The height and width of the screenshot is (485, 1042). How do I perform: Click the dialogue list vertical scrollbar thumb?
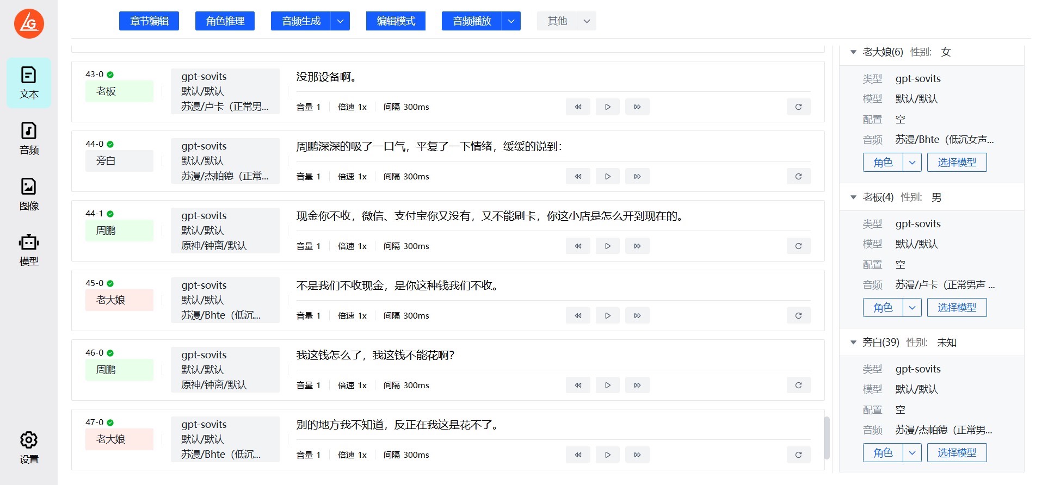click(827, 438)
